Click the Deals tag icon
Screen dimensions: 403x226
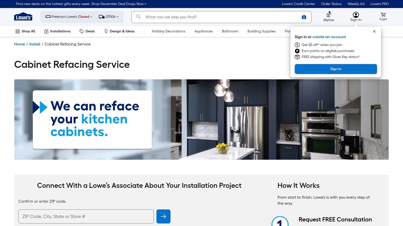tap(82, 31)
